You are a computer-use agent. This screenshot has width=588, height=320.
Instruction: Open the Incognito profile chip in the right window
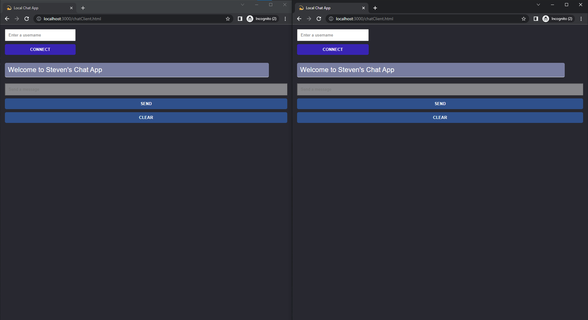tap(558, 19)
